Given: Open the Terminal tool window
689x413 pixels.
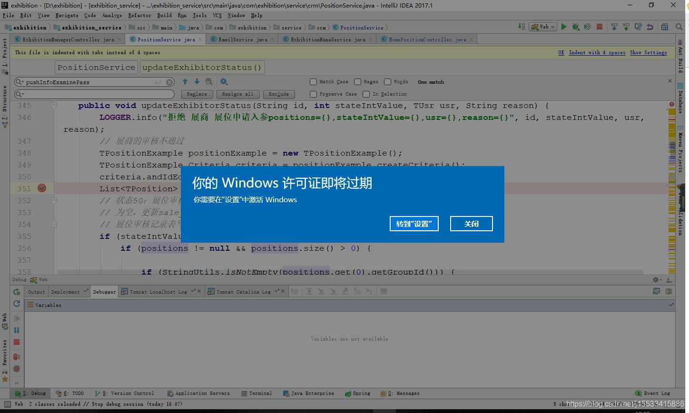Looking at the screenshot, I should click(256, 393).
